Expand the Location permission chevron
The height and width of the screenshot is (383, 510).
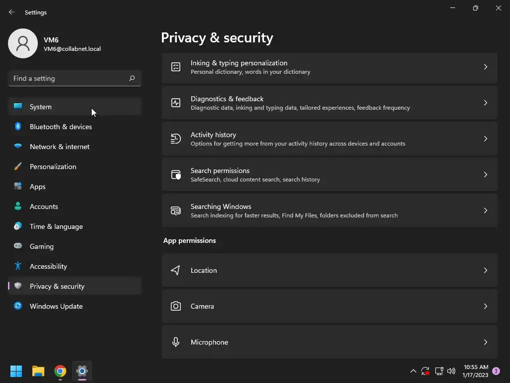[486, 270]
